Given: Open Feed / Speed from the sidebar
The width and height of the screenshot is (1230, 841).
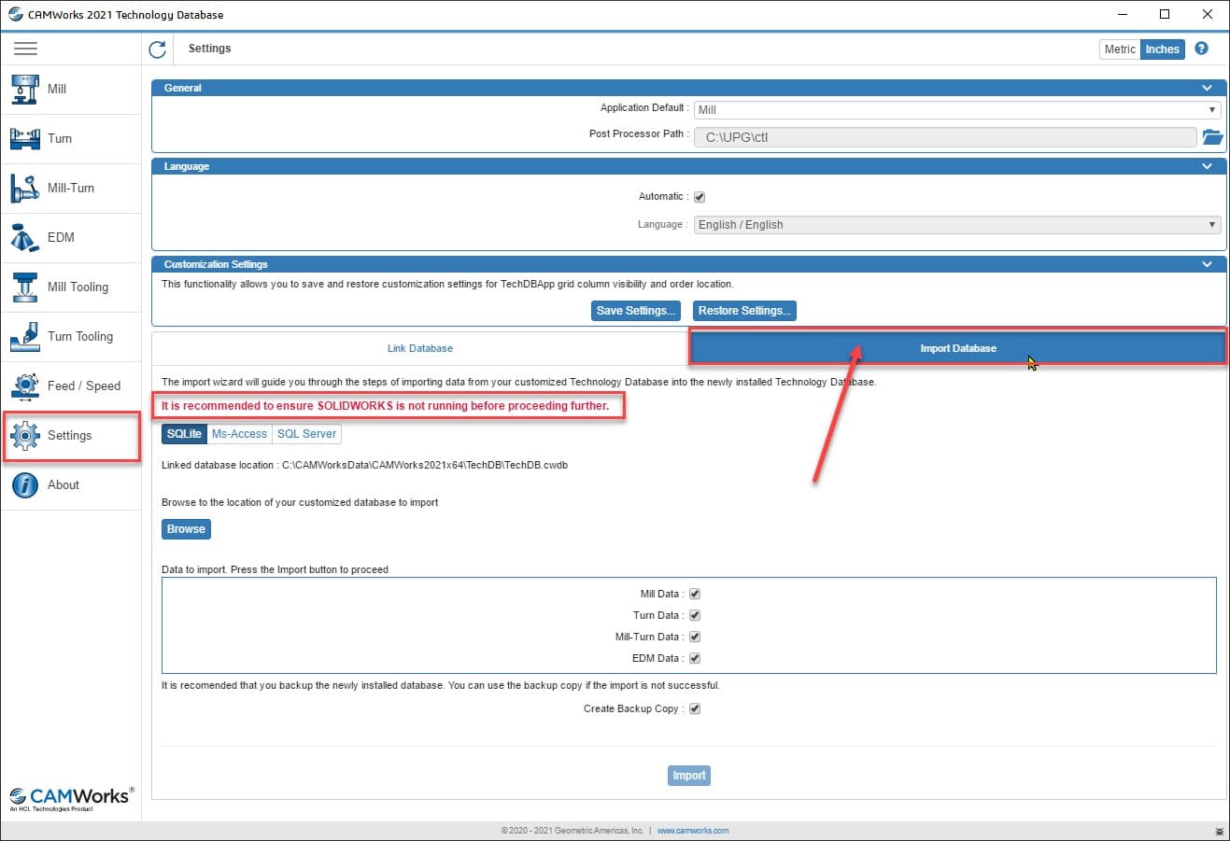Looking at the screenshot, I should point(71,385).
